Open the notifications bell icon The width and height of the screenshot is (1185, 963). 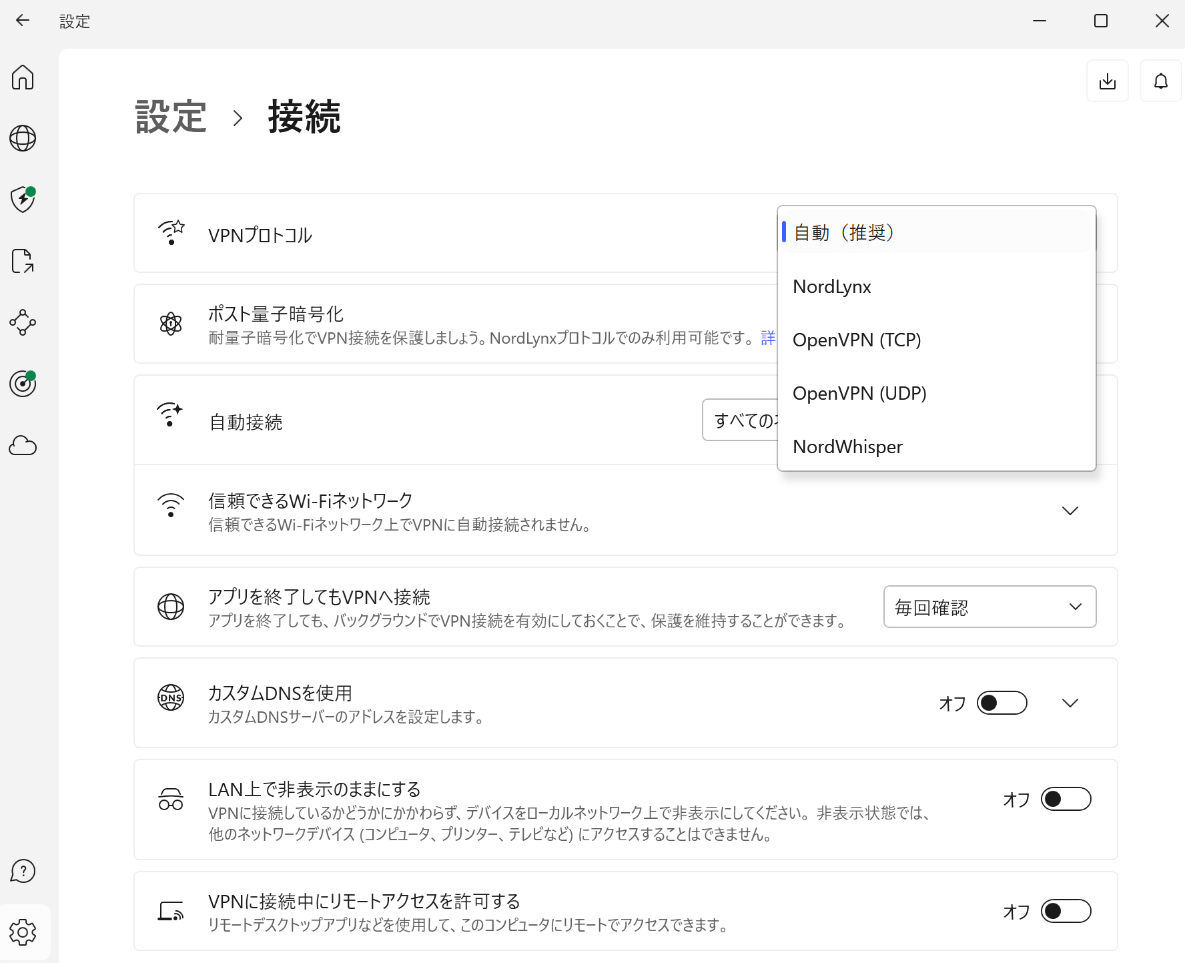(x=1161, y=81)
